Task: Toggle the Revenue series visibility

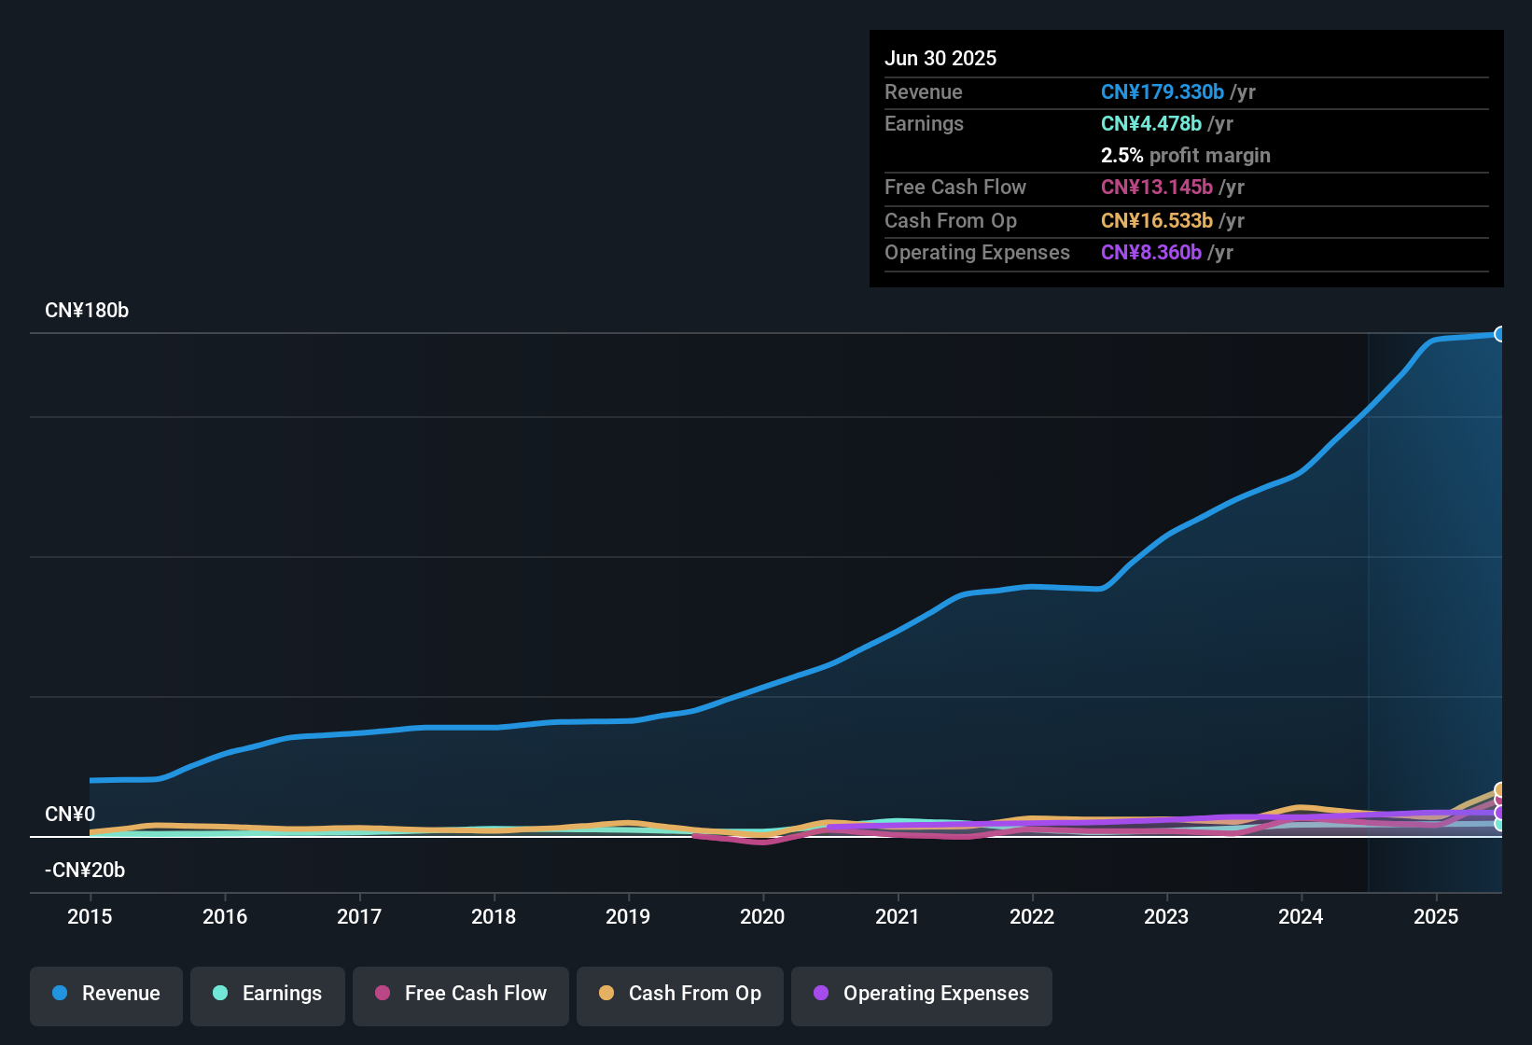Action: pyautogui.click(x=105, y=994)
